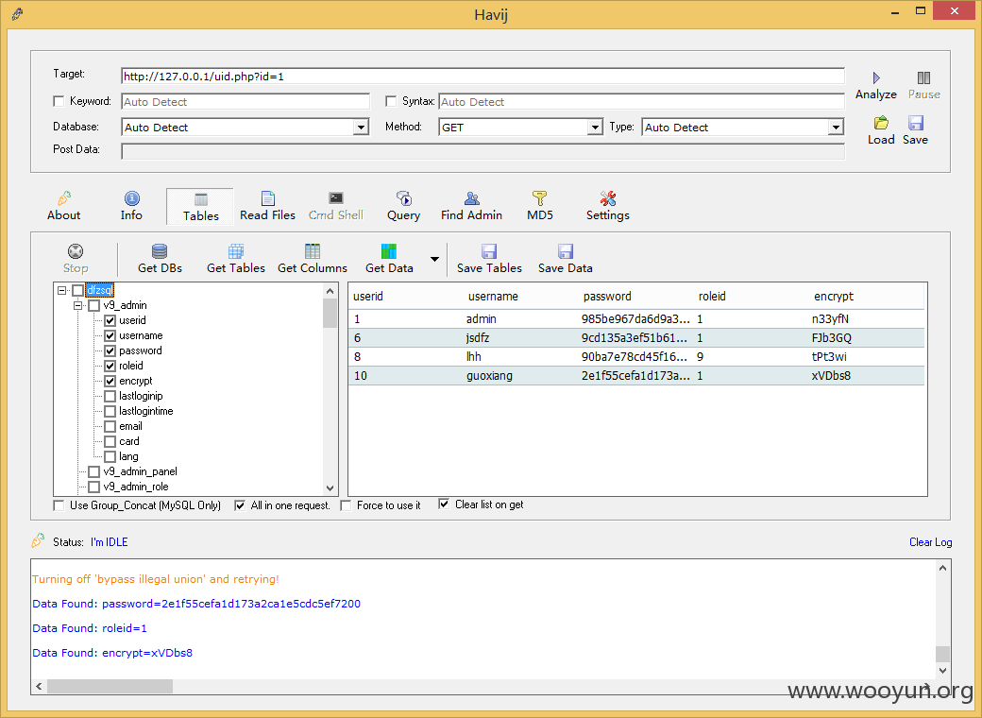Click the log vertical scrollbar up arrow
This screenshot has height=718, width=982.
(942, 569)
